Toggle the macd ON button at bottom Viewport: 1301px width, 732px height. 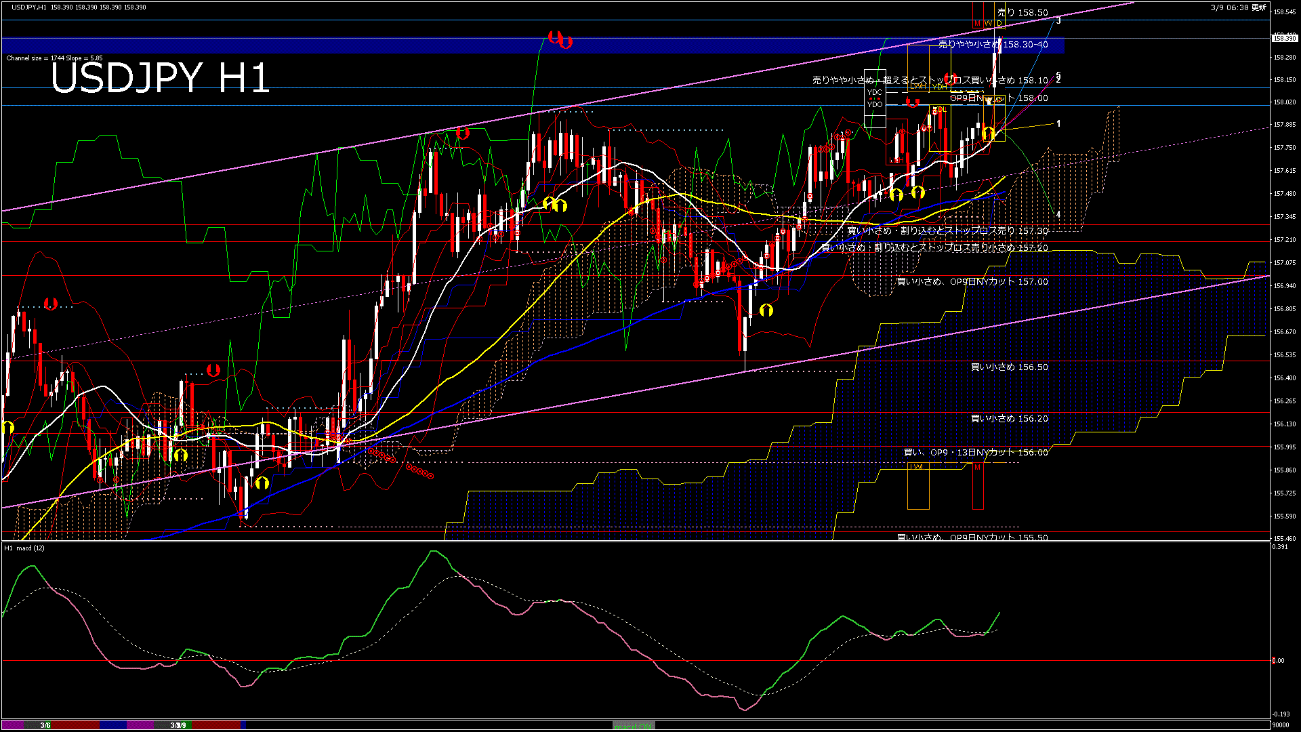pyautogui.click(x=634, y=726)
